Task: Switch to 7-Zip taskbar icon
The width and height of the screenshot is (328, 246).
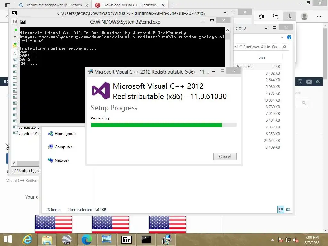Action: (126, 240)
